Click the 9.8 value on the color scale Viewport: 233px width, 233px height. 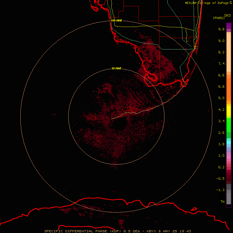pos(221,29)
